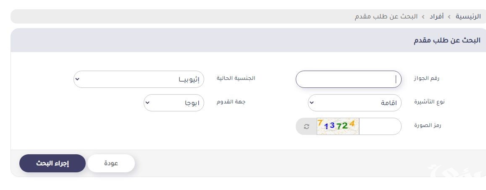The width and height of the screenshot is (486, 190).
Task: Click the عودة back button
Action: click(111, 164)
